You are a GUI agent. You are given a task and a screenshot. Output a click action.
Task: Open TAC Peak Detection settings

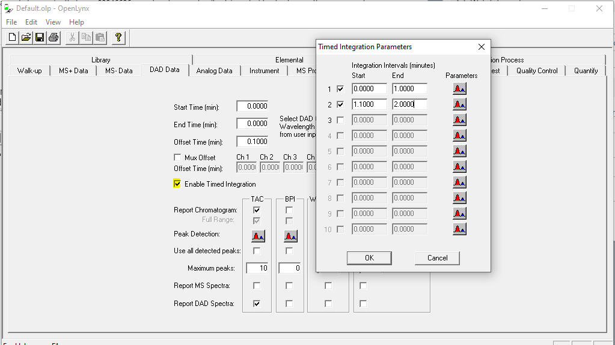click(257, 235)
